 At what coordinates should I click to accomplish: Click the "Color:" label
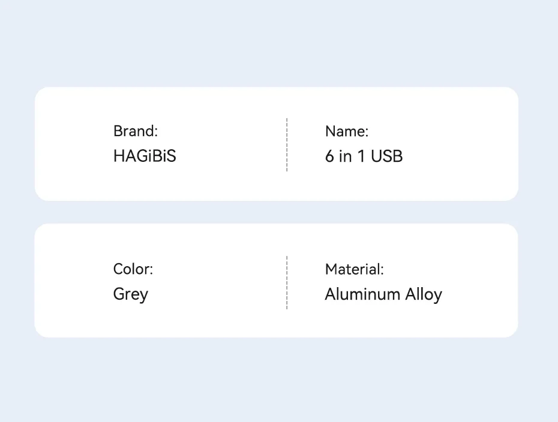pyautogui.click(x=133, y=269)
